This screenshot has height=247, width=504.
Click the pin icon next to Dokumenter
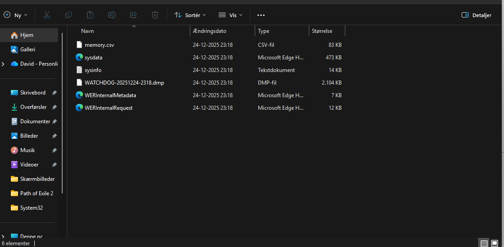[x=54, y=121]
